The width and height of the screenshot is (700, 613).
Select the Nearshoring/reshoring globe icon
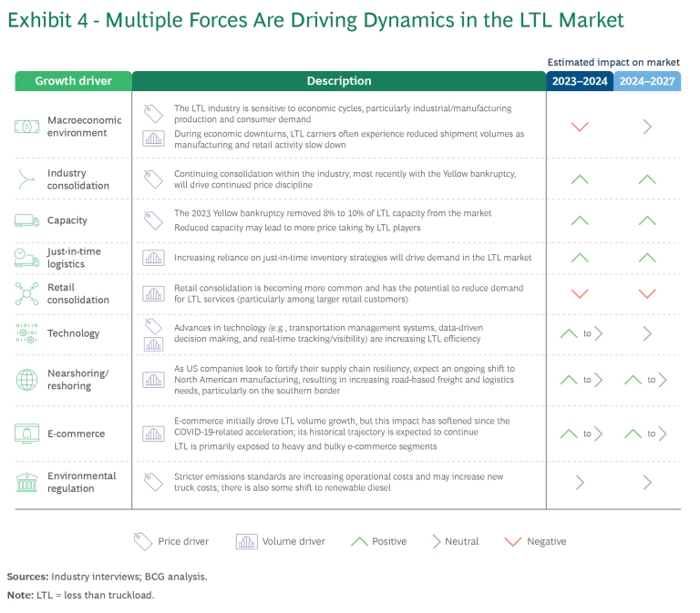click(27, 379)
